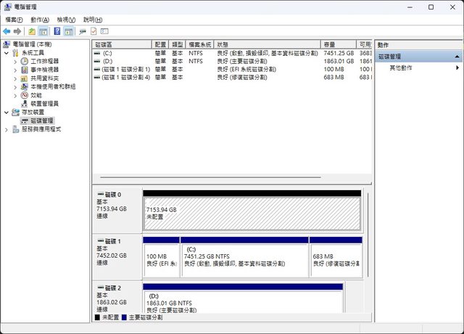Select the (D:) row in volume list

[108, 62]
